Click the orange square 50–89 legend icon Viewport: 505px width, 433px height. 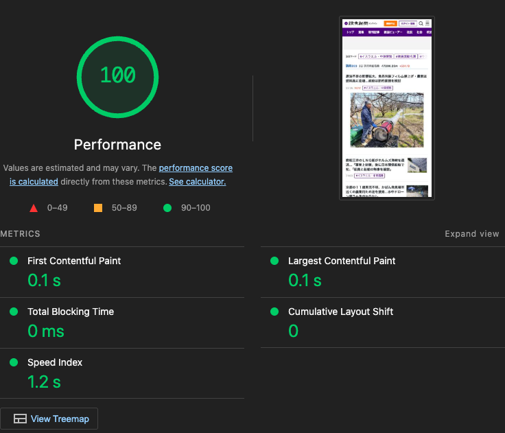point(98,208)
